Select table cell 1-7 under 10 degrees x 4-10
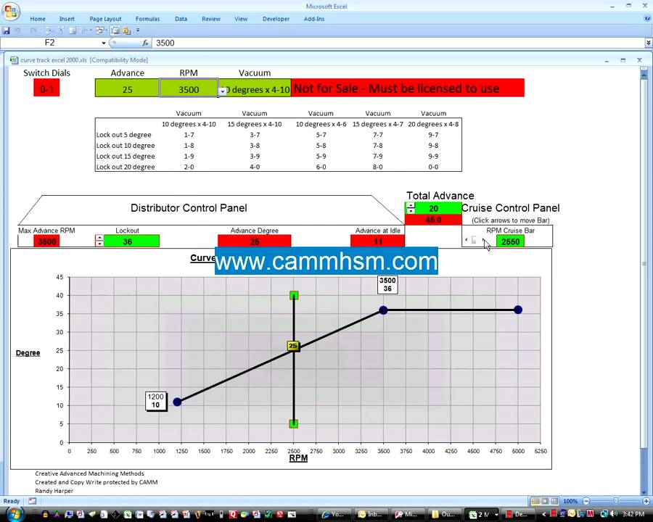 pyautogui.click(x=189, y=135)
